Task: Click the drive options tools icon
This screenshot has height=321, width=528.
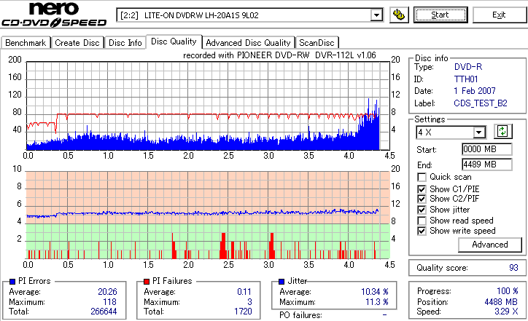Action: [x=399, y=15]
